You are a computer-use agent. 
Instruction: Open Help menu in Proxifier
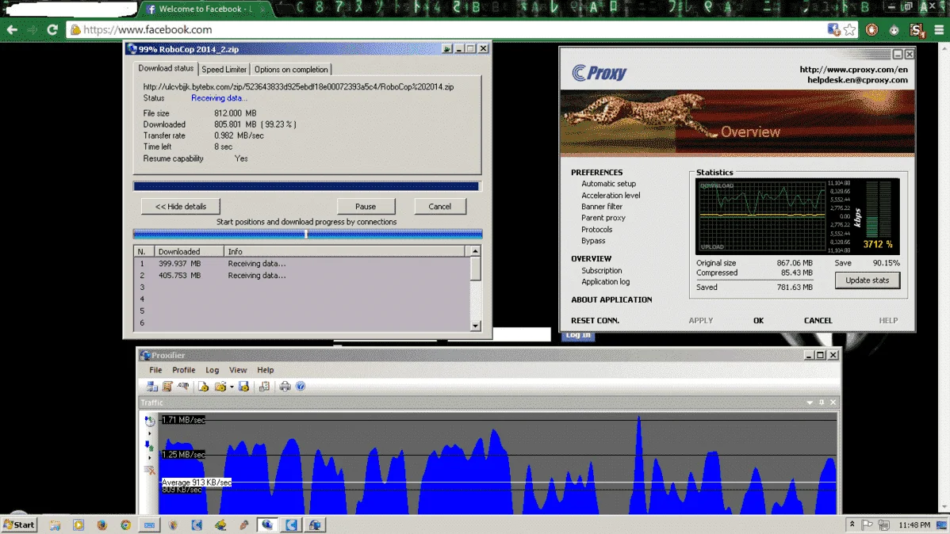pyautogui.click(x=266, y=370)
